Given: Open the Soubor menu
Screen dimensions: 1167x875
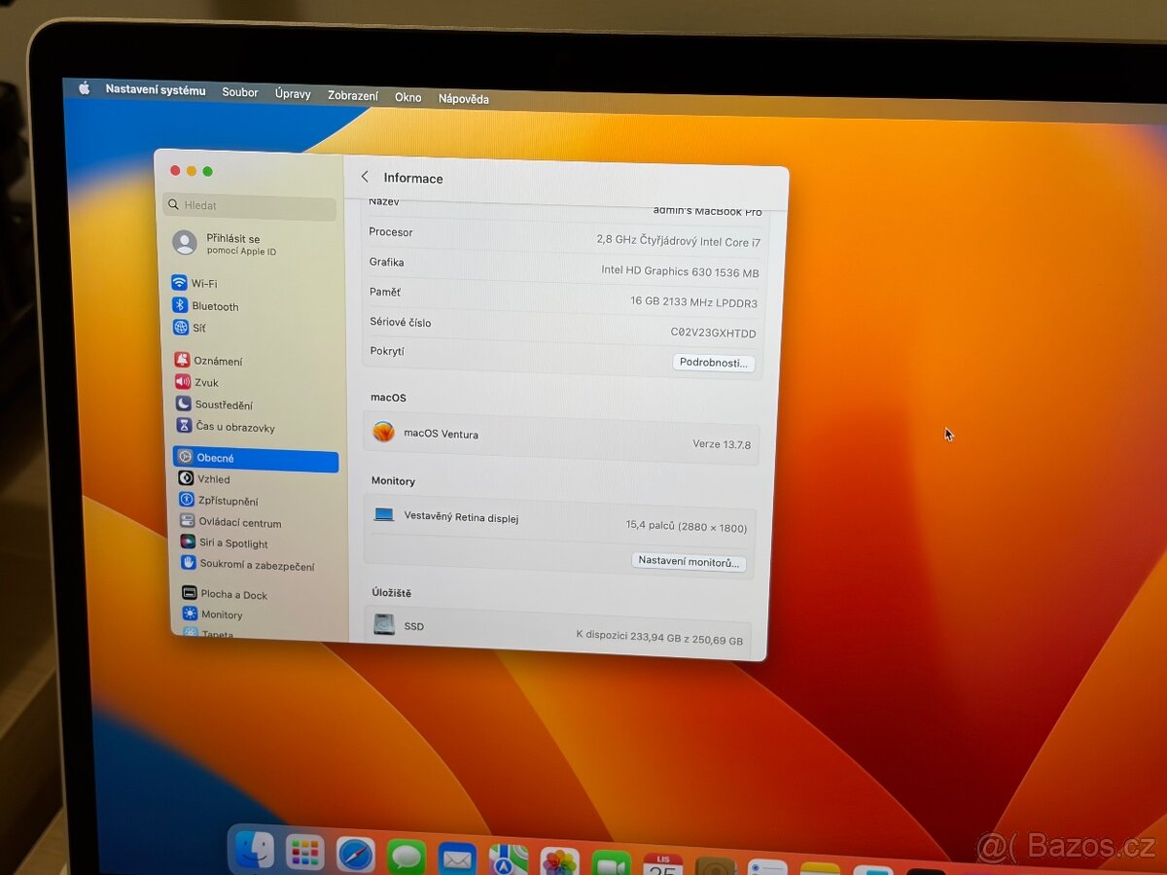Looking at the screenshot, I should [239, 91].
